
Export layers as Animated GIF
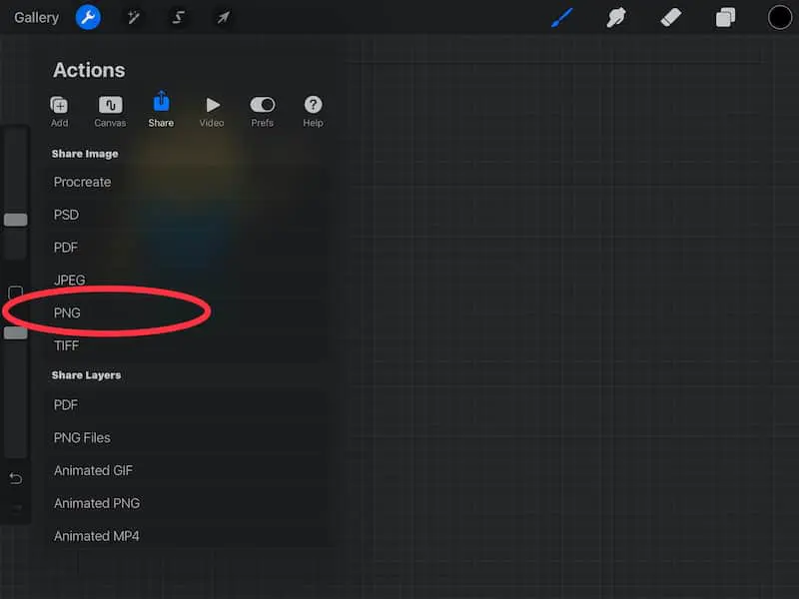(x=187, y=470)
